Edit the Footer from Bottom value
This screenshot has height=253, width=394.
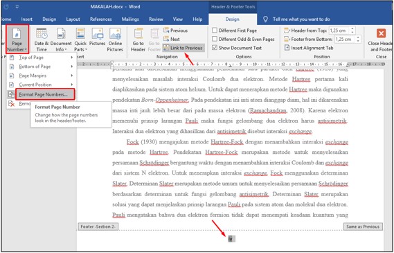point(344,39)
